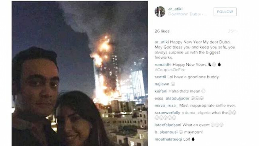
Task: Open b_alsanousi commenter profile
Action: 166,132
